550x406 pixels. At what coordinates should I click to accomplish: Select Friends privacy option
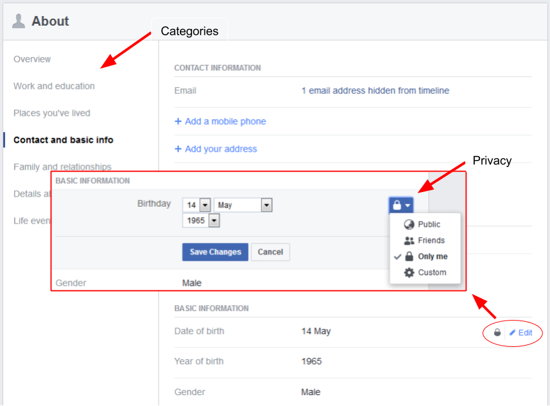click(x=424, y=240)
